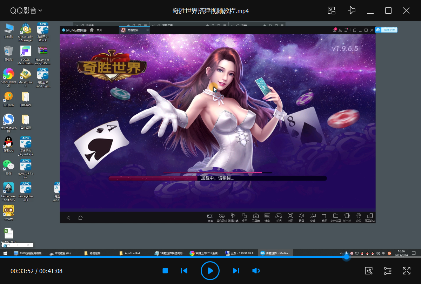Click the 全屏 fullscreen icon in MuMu
This screenshot has width=421, height=284.
pyautogui.click(x=290, y=217)
